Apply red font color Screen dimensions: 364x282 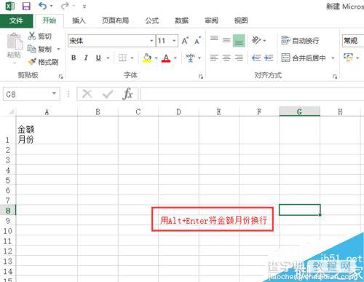click(166, 58)
